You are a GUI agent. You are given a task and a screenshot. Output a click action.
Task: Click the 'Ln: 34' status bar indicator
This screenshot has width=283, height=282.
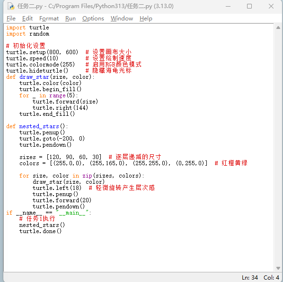click(x=250, y=277)
